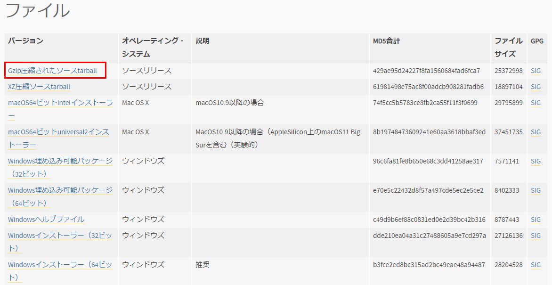Open SIG link for Windows embeddable 32-bit row
This screenshot has height=285, width=552.
536,162
